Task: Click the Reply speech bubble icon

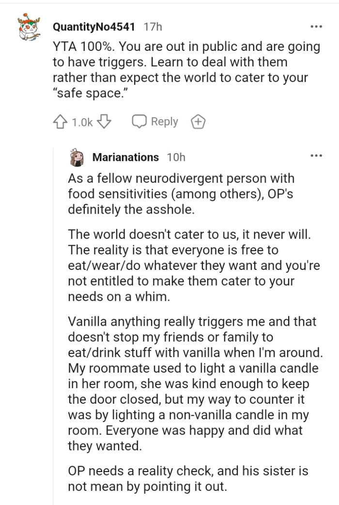Action: 139,122
